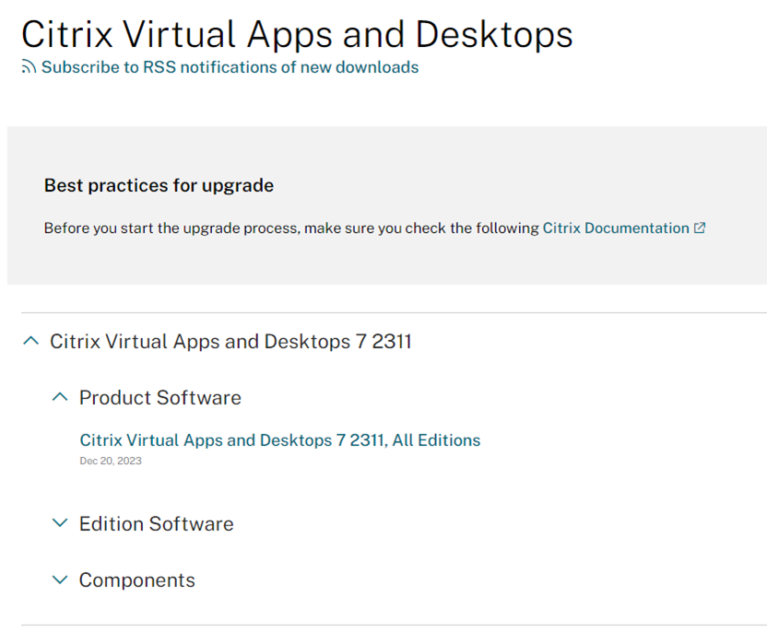The width and height of the screenshot is (767, 632).
Task: Click the divider line below Components
Action: 394,625
